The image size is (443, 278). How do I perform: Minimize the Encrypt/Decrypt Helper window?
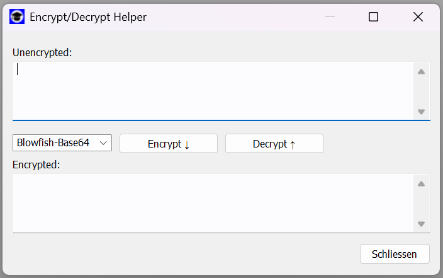(x=330, y=16)
